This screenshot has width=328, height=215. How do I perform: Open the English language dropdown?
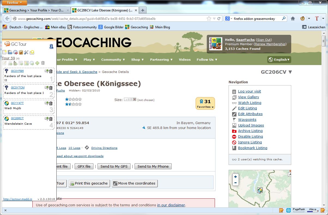coord(279,60)
